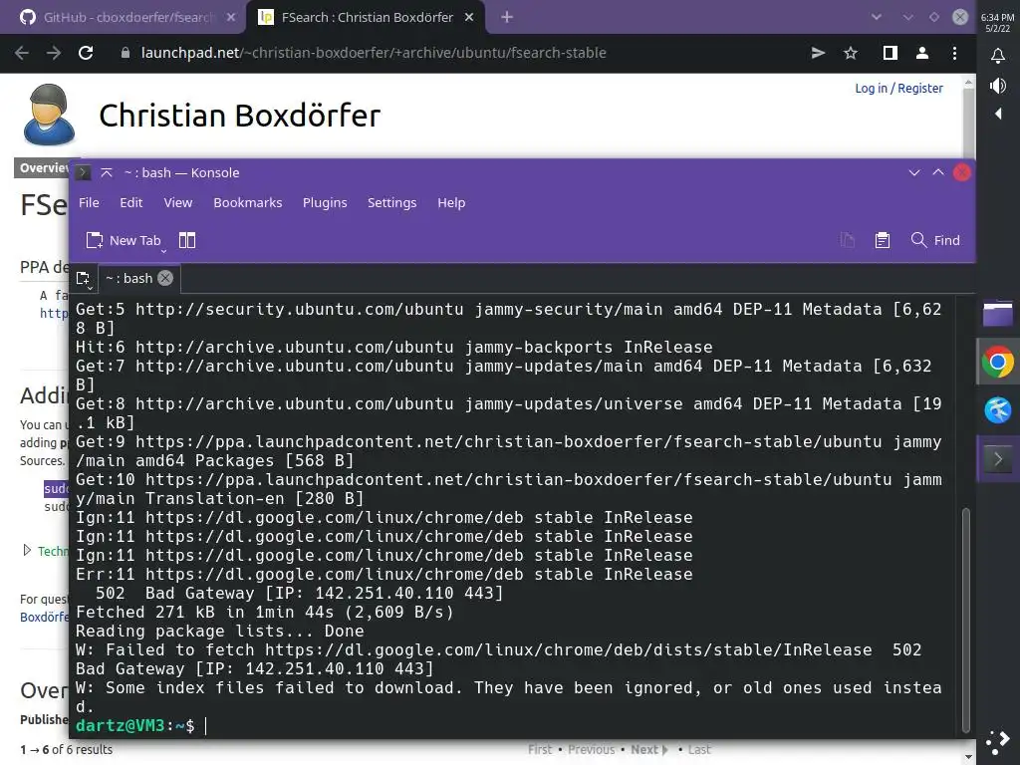This screenshot has height=765, width=1020.
Task: Click the '502 Bad Gateway' error line
Action: click(299, 594)
